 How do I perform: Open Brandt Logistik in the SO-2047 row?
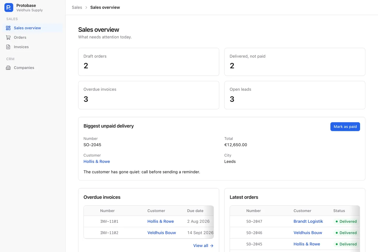308,221
